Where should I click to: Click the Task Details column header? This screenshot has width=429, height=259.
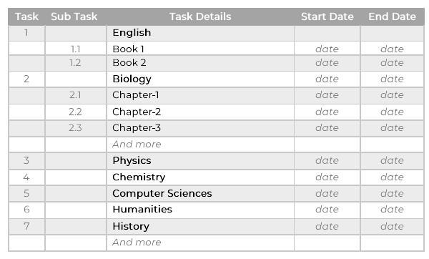(200, 16)
